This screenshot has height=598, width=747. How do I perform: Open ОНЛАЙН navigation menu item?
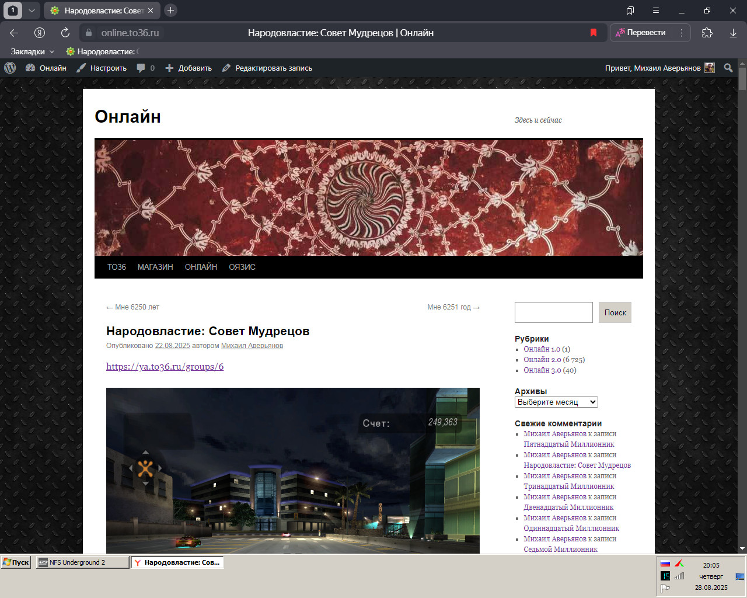(x=201, y=267)
